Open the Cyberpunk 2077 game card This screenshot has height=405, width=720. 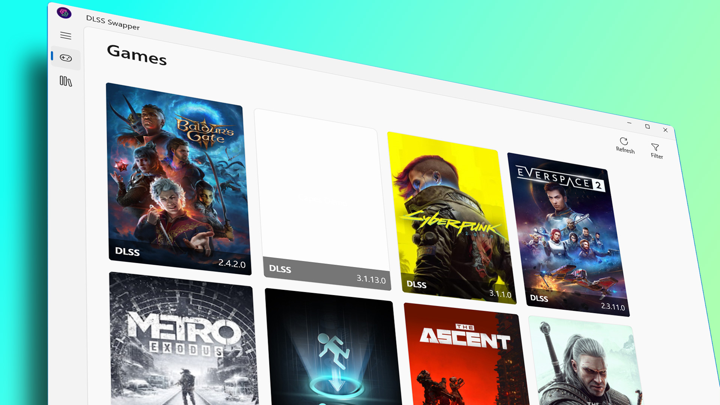tap(451, 218)
